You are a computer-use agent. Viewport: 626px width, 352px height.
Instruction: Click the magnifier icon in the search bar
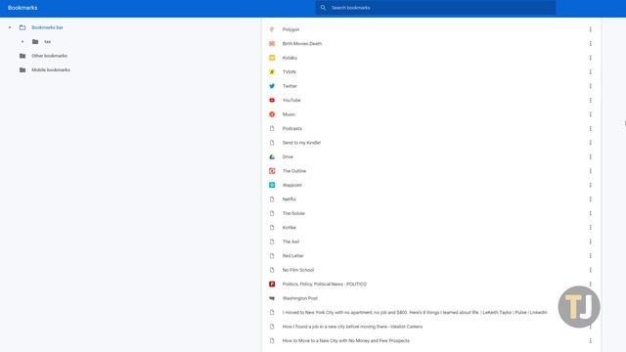tap(323, 8)
